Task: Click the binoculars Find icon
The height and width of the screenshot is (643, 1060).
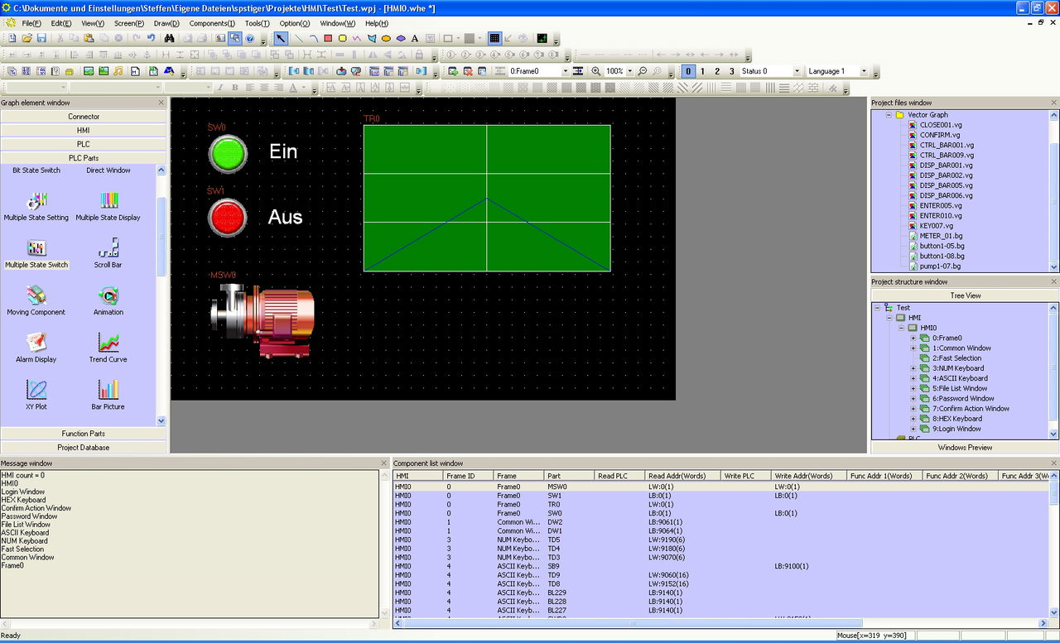Action: [x=169, y=38]
